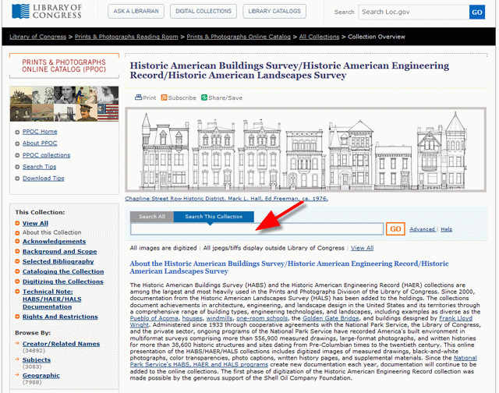Click the Subscribe RSS icon
Screen dimensions: 499x393
click(x=164, y=97)
